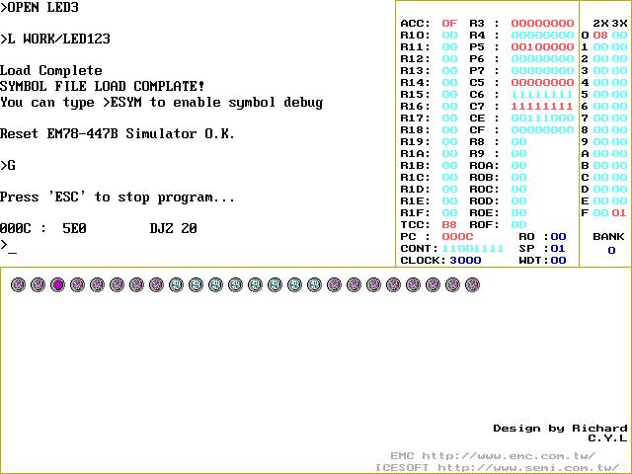Image resolution: width=632 pixels, height=474 pixels.
Task: Click the BANK number 0
Action: [x=611, y=250]
